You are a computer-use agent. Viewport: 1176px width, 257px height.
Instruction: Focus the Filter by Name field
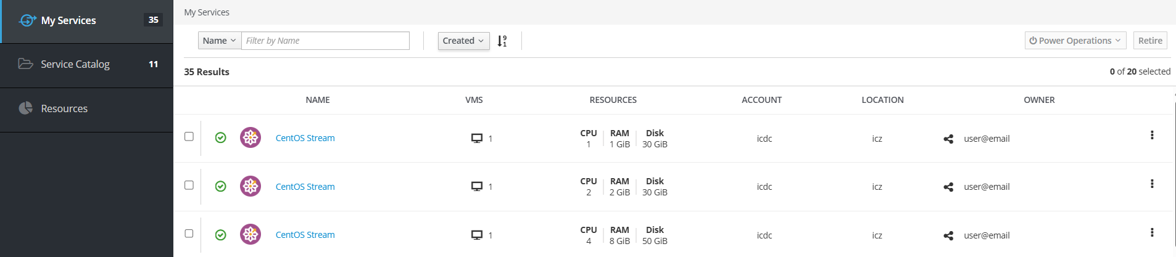pyautogui.click(x=325, y=41)
